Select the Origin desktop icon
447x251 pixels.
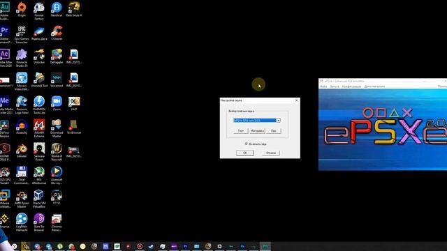click(x=22, y=9)
